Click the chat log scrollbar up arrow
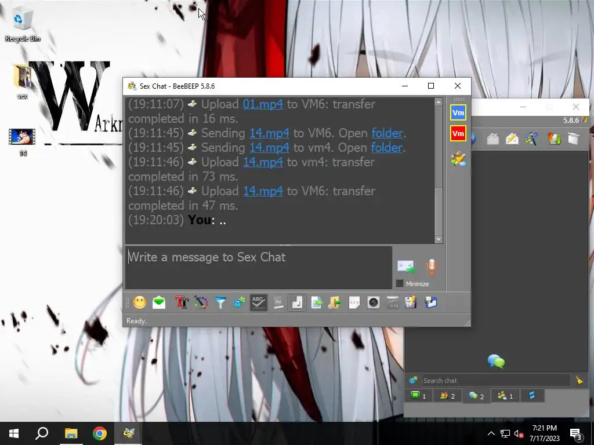The height and width of the screenshot is (445, 594). click(439, 102)
